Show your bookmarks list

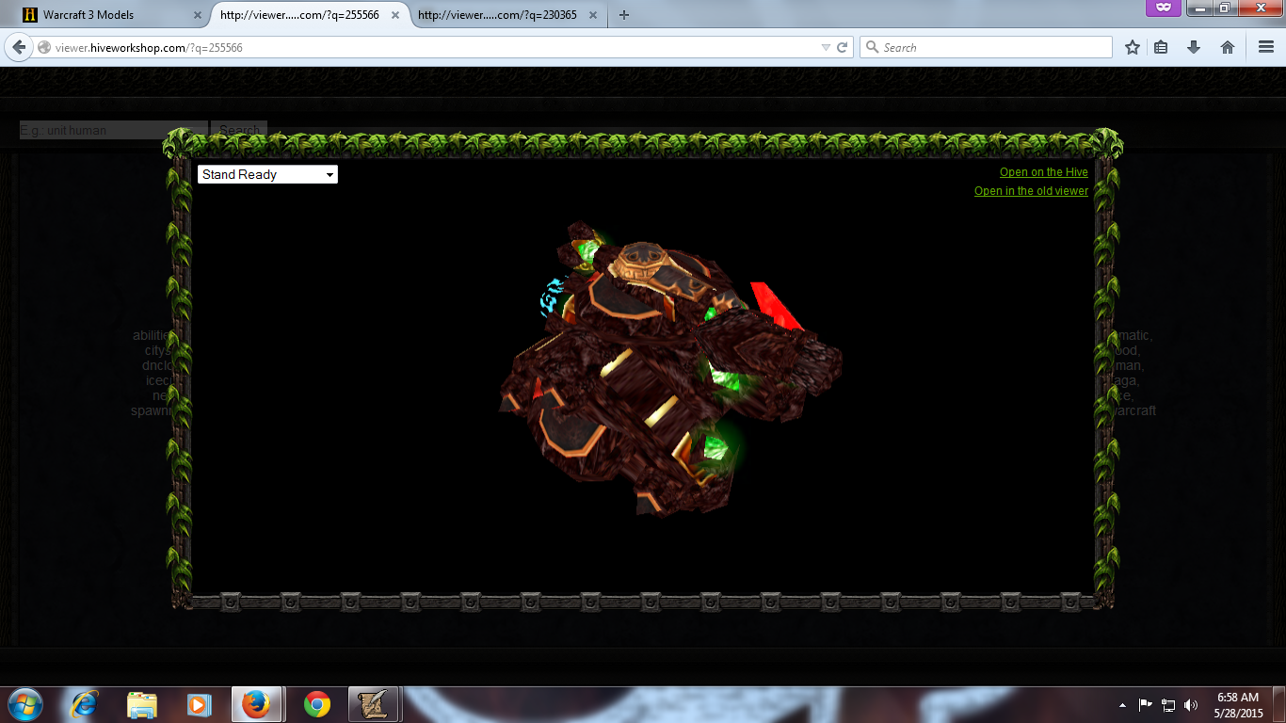pyautogui.click(x=1161, y=47)
